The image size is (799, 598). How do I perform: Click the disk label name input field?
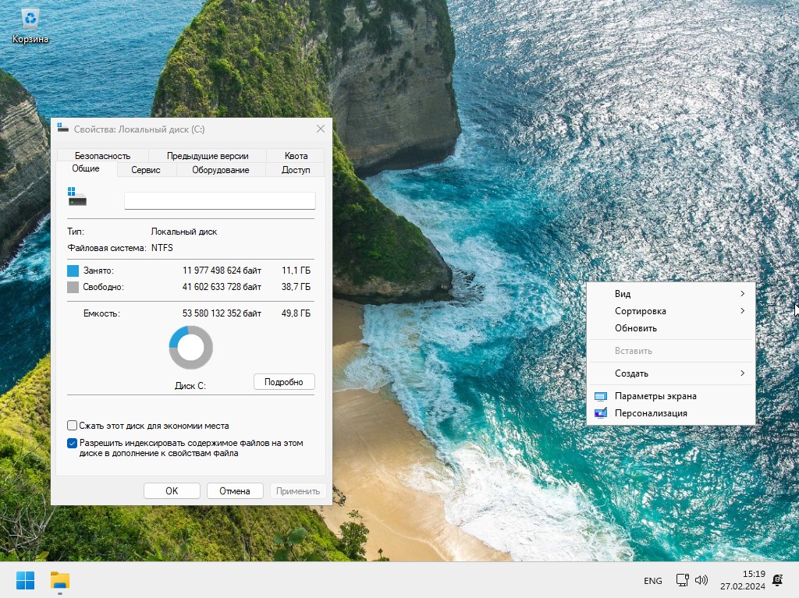click(219, 200)
